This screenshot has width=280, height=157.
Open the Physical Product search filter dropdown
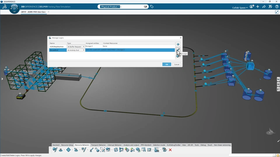[x=110, y=7]
